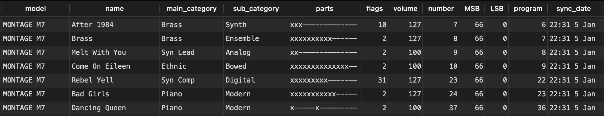Screen dimensions: 604x116
Task: Click the volume column header
Action: [x=405, y=9]
